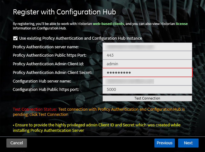Image resolution: width=205 pixels, height=152 pixels.
Task: Click the 'Proficy Authentication Admin Client Id:' label
Action: (x=48, y=64)
